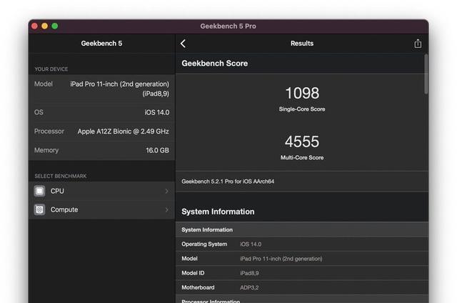
Task: Click the 'ADP3,2' motherboard value
Action: click(249, 288)
